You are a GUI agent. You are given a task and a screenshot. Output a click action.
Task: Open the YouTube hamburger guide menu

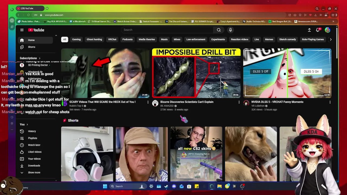22,30
